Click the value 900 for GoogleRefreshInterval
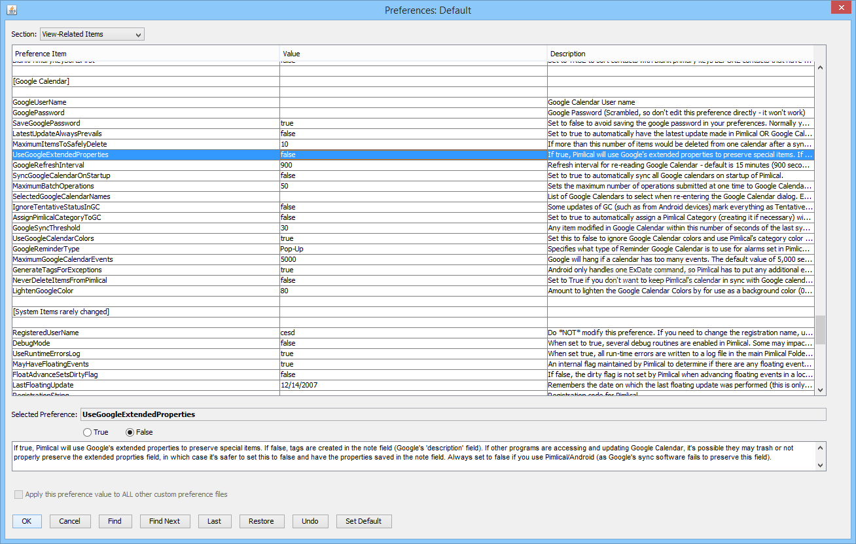The image size is (856, 544). (414, 165)
